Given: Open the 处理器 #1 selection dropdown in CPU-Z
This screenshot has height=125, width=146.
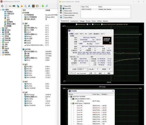Looking at the screenshot, I should [x=87, y=69].
